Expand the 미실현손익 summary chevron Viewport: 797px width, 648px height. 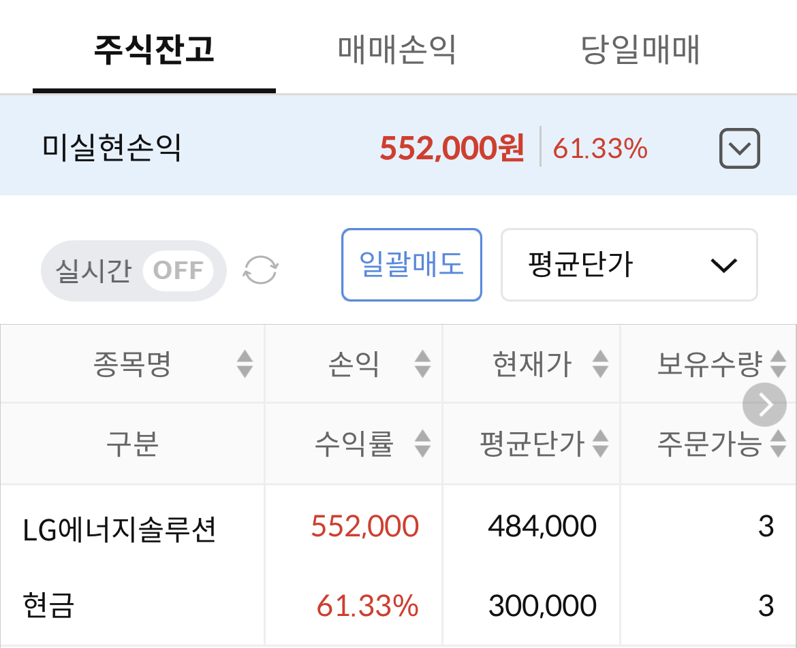[x=740, y=148]
